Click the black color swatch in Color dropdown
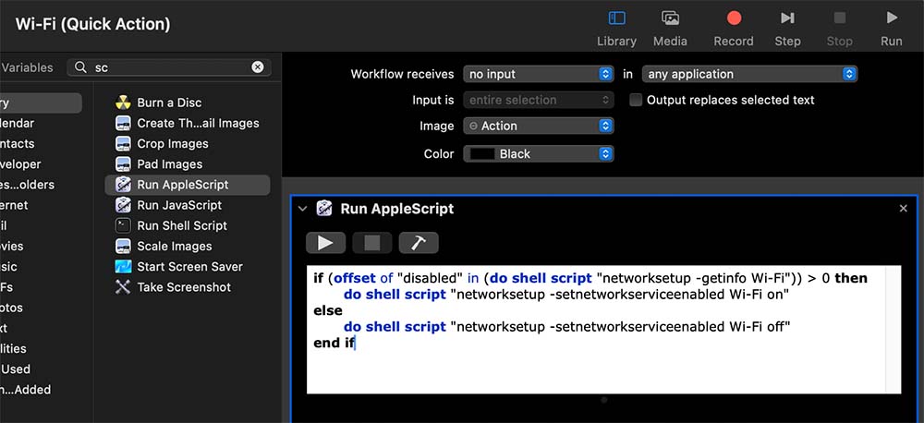Image resolution: width=924 pixels, height=423 pixels. click(482, 153)
